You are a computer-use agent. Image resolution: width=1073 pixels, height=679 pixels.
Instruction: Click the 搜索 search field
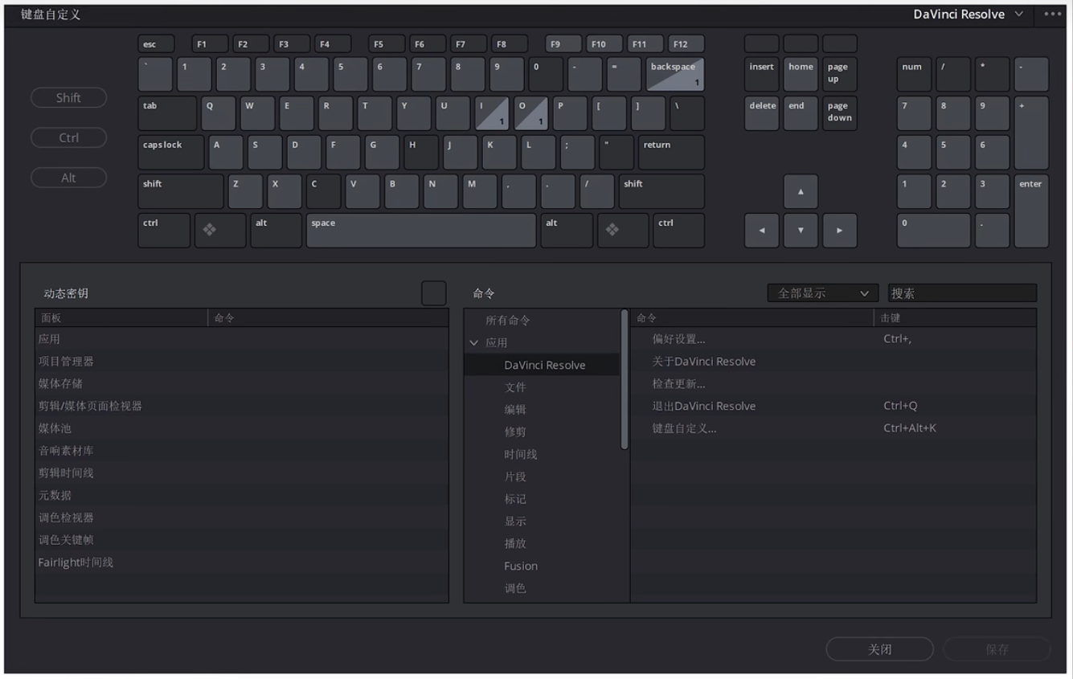962,293
